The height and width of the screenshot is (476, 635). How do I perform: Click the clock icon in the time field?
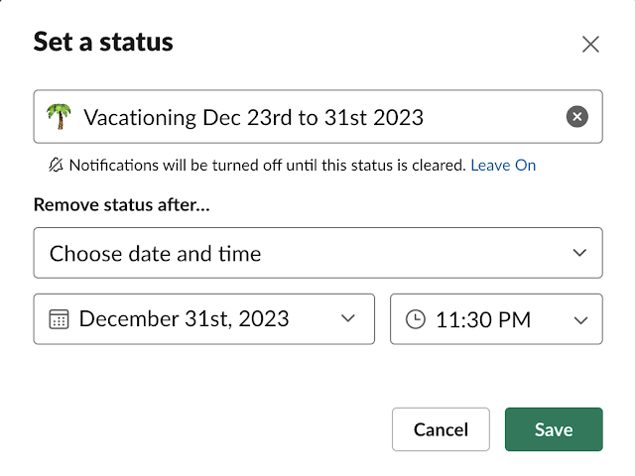[416, 319]
